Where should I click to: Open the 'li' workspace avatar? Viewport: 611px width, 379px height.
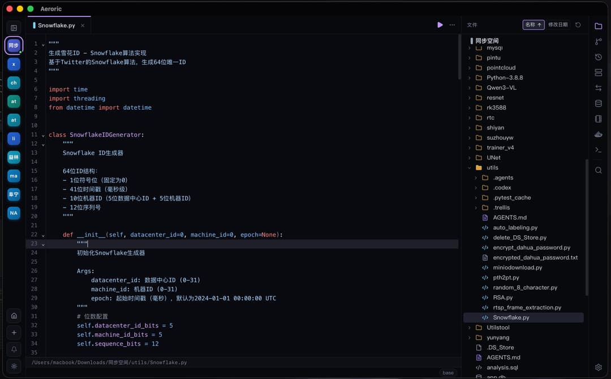tap(14, 138)
